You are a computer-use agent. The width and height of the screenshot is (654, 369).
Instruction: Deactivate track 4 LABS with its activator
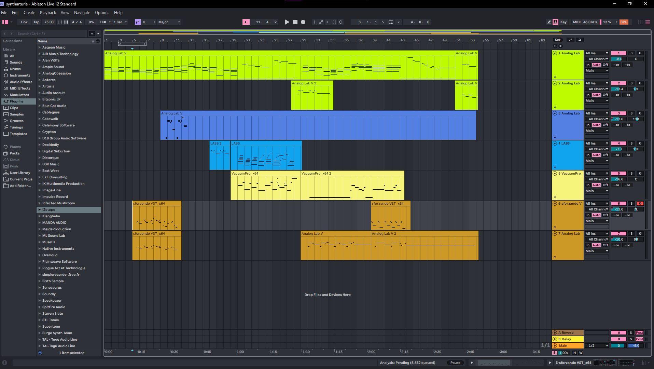618,143
